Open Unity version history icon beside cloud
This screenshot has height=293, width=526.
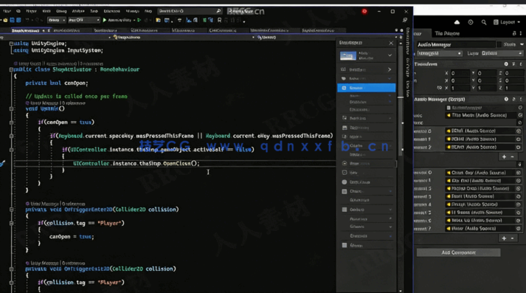471,22
